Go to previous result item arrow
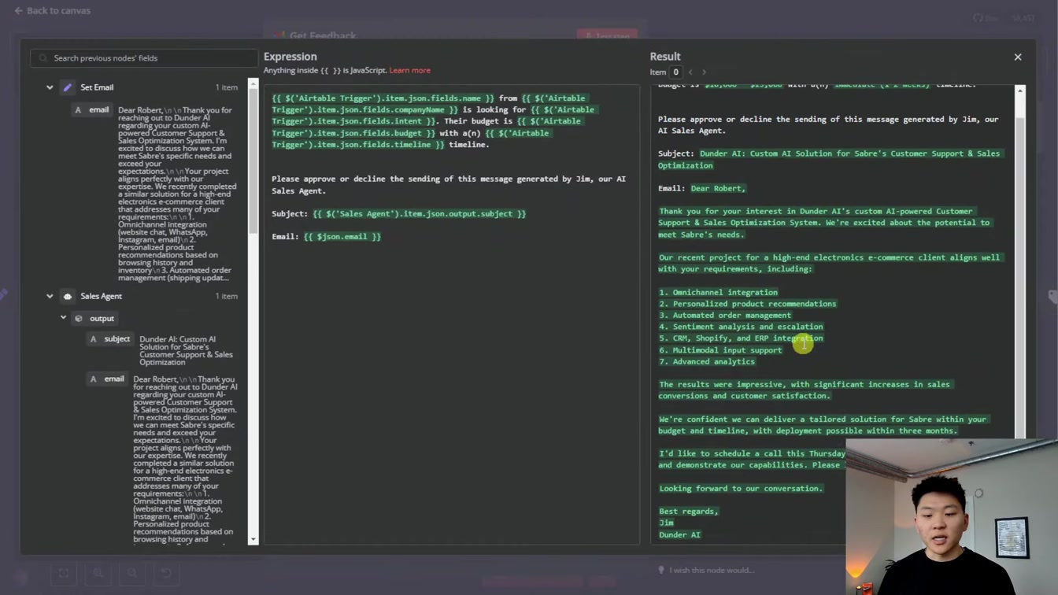 (x=690, y=72)
